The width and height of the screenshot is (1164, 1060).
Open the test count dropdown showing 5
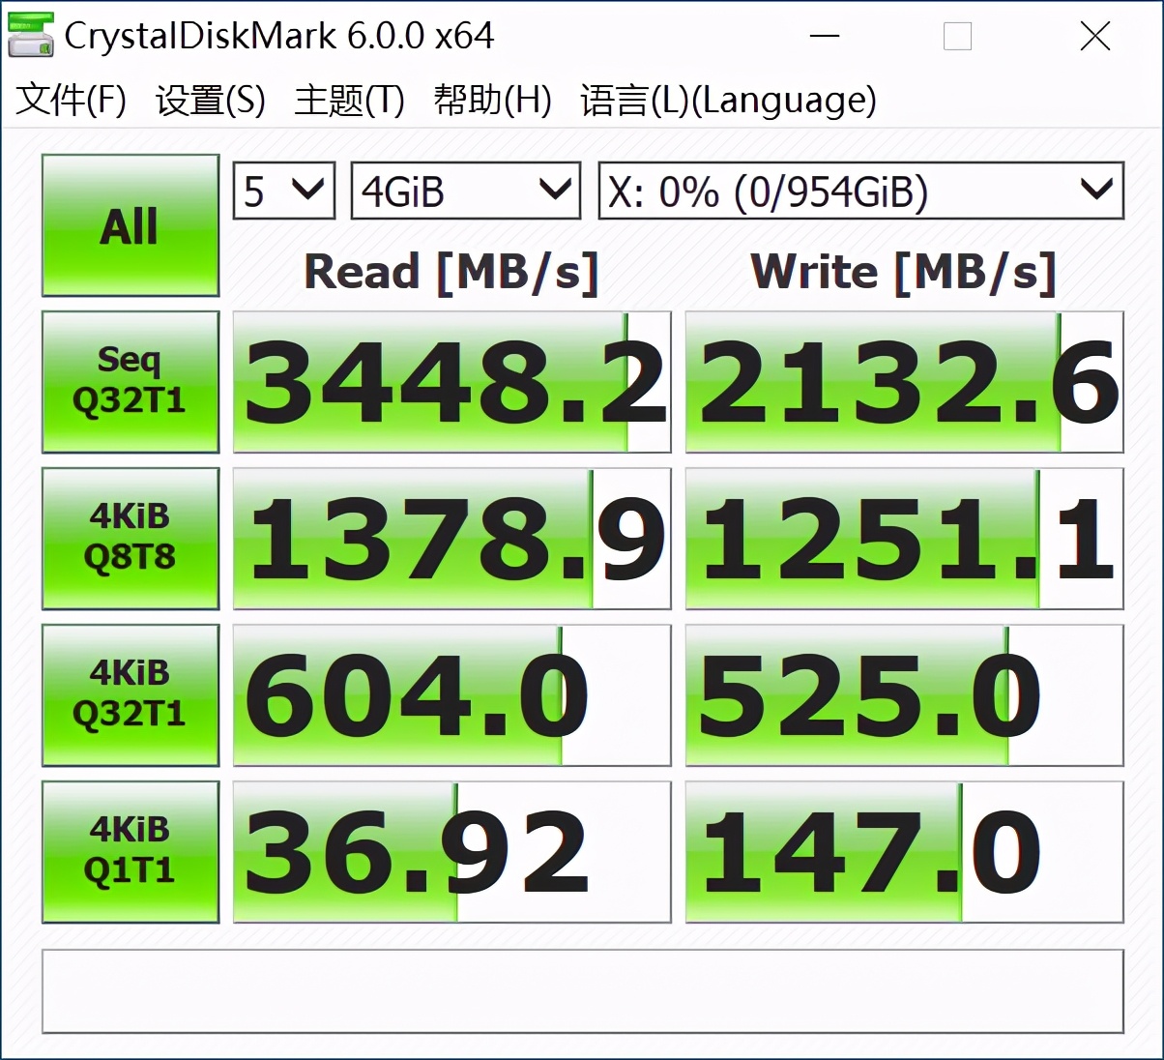point(282,190)
